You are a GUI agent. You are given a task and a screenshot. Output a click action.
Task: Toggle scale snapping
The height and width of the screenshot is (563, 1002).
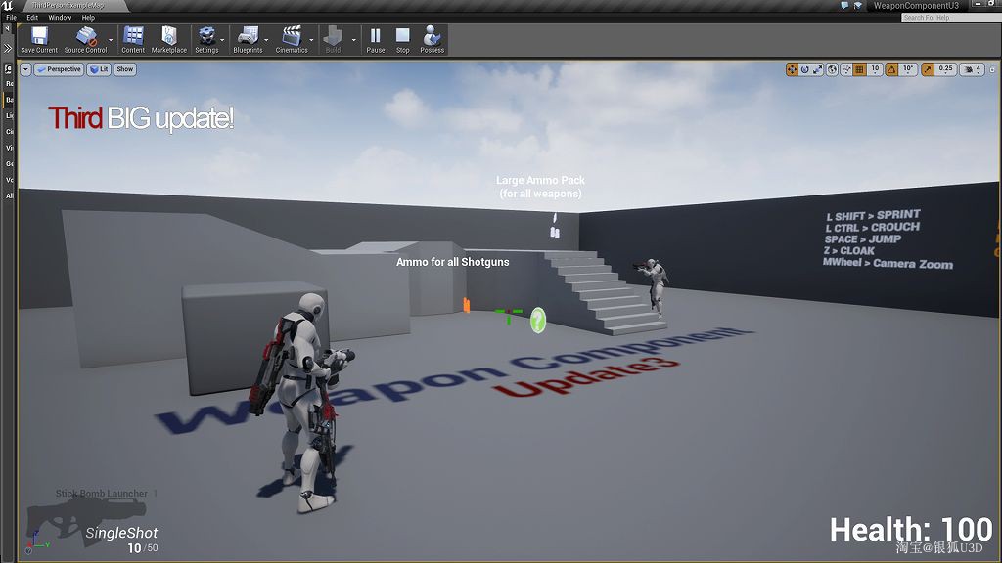(x=930, y=69)
